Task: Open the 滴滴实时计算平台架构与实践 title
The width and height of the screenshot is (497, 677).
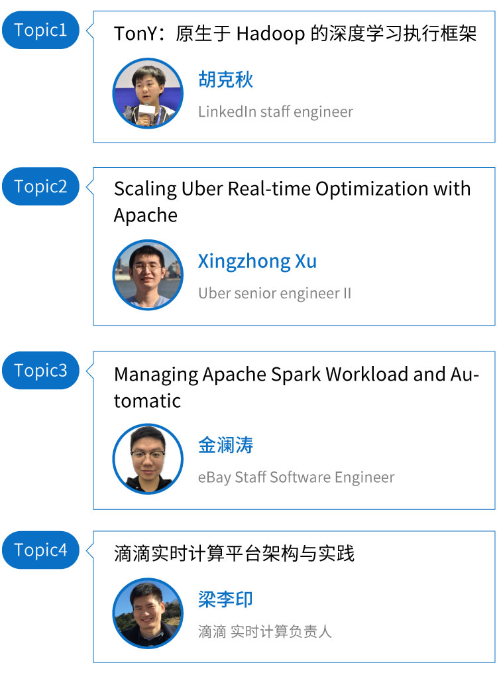Action: (x=234, y=553)
